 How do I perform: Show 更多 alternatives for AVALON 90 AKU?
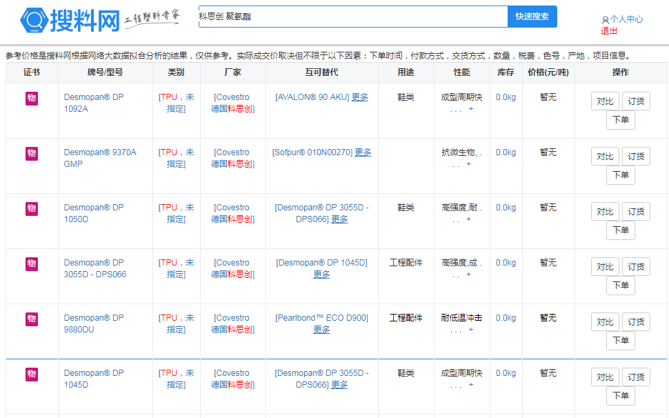(x=359, y=97)
